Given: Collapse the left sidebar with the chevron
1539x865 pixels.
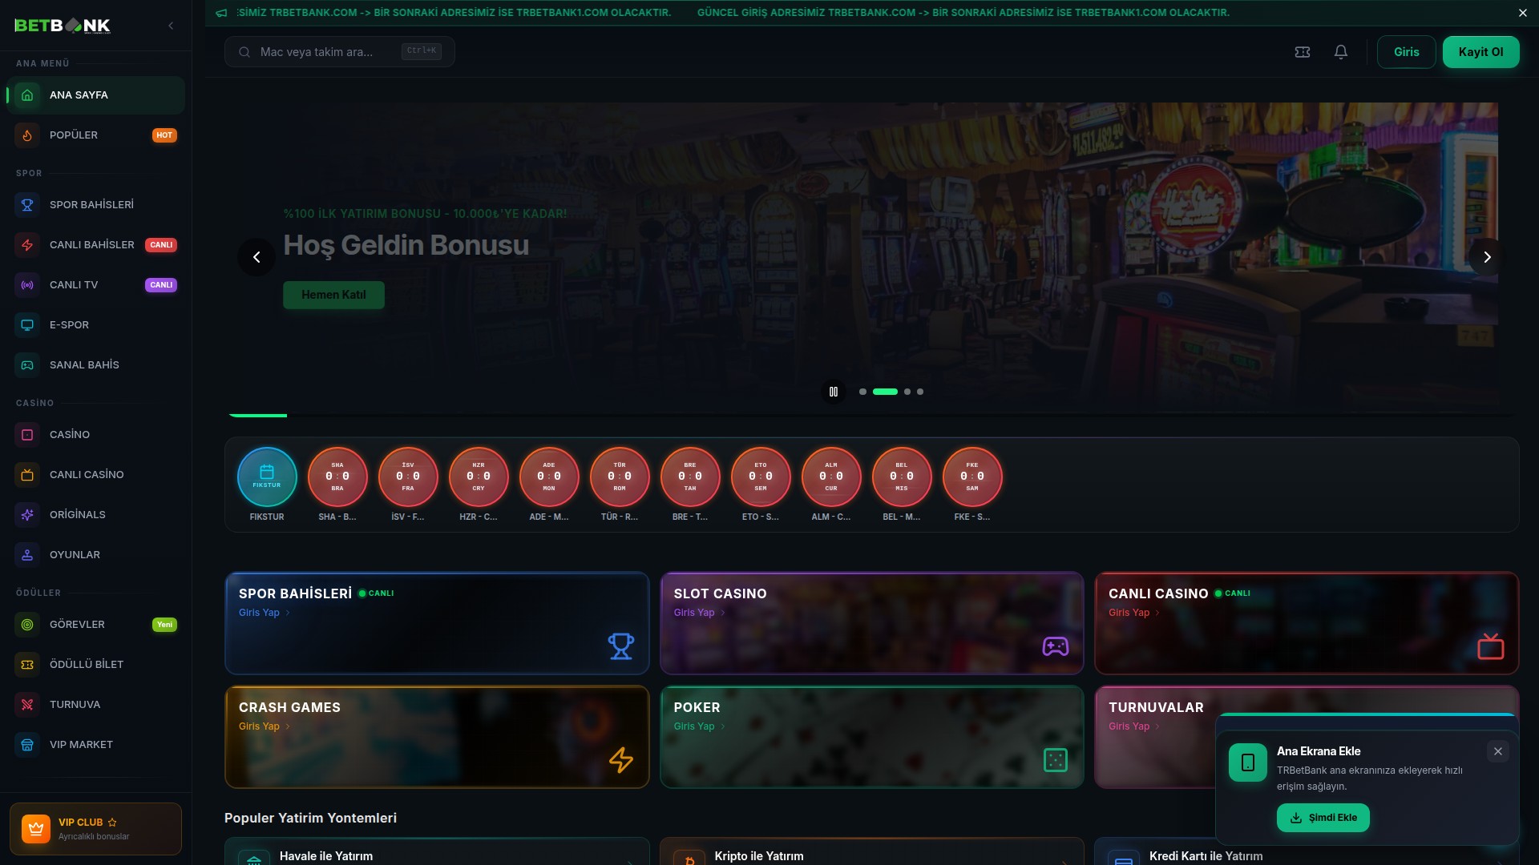Looking at the screenshot, I should [x=171, y=26].
